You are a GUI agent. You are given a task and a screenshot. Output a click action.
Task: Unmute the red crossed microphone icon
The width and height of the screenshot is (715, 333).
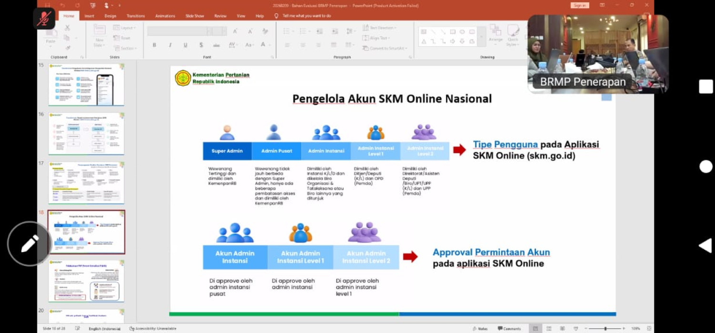coord(44,19)
